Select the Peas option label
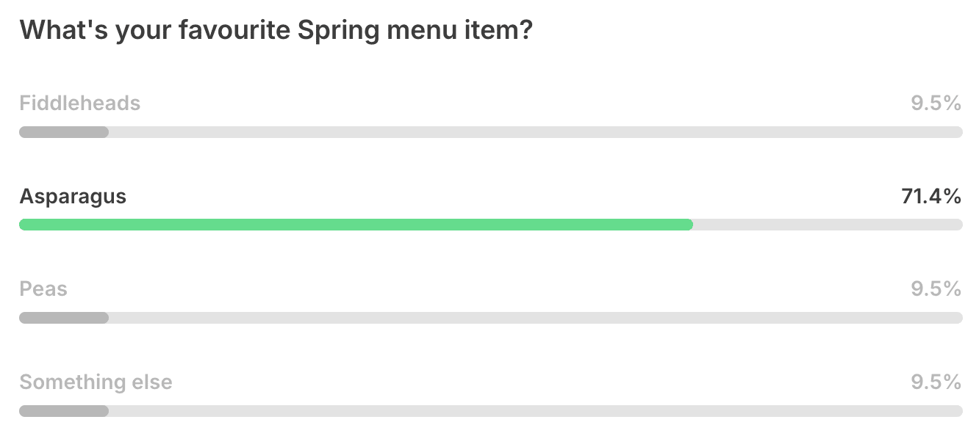 click(43, 289)
